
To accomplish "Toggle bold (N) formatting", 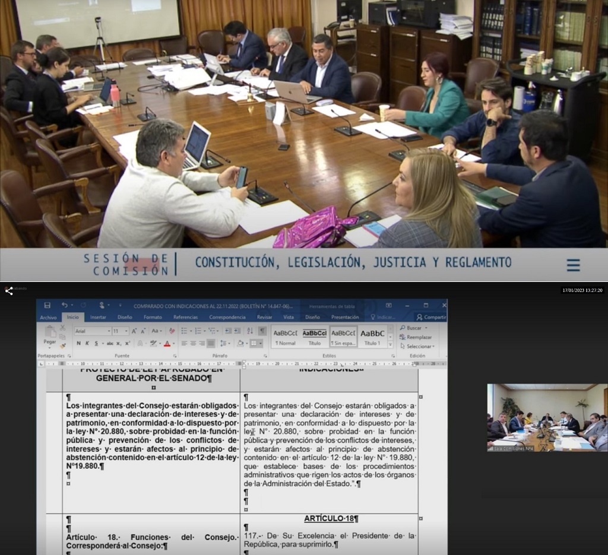I will click(78, 343).
